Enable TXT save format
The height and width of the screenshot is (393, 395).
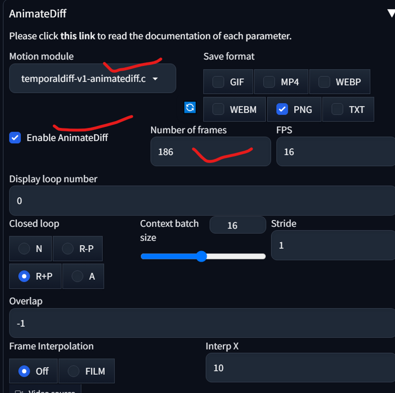click(x=337, y=109)
